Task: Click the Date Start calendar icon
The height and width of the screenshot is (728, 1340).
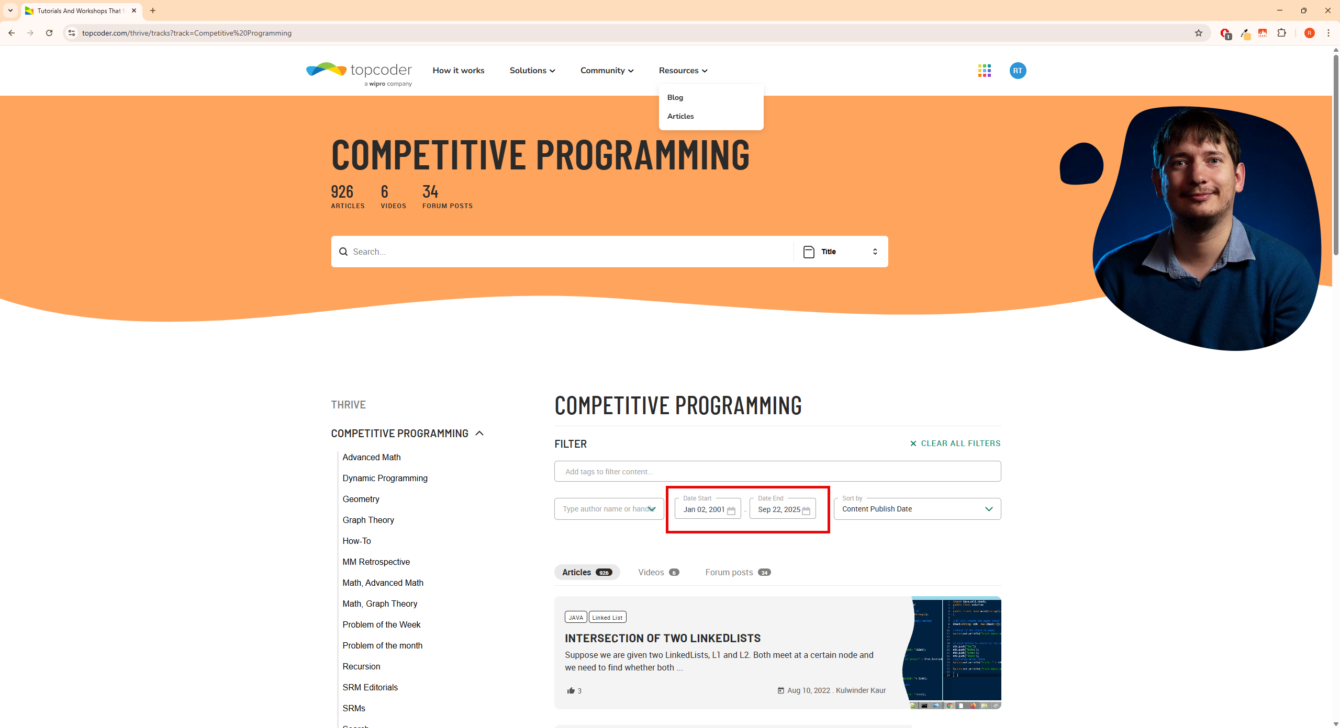Action: (x=731, y=510)
